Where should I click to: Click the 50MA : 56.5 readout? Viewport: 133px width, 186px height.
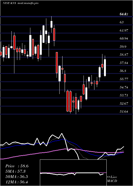[x=16, y=176]
